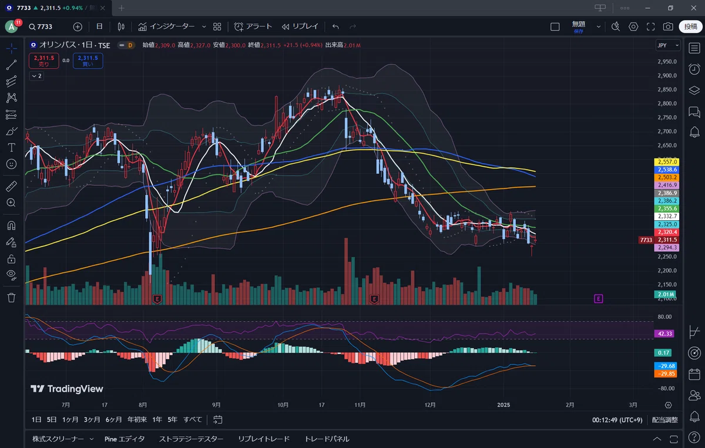Expand the indicators favorites dropdown arrow
The image size is (705, 448).
(204, 26)
